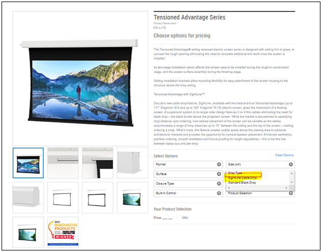The image size is (322, 252).
Task: Click the drop list scroll down arrow
Action: (x=291, y=182)
